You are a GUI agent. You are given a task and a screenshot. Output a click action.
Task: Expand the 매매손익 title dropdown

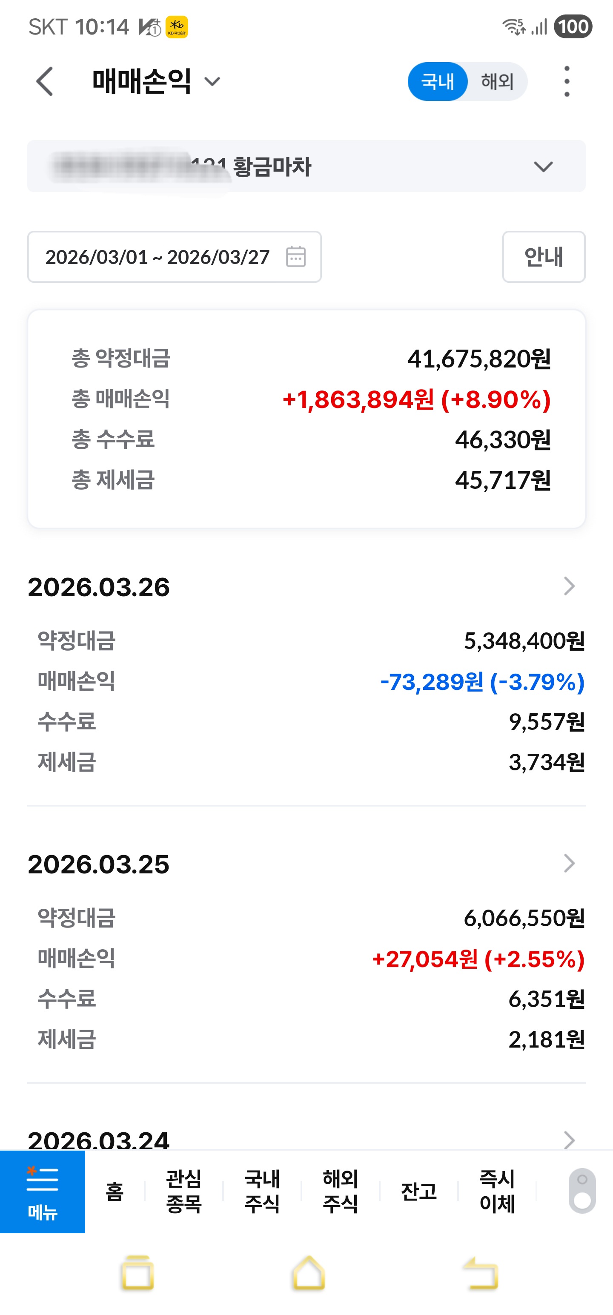point(212,82)
